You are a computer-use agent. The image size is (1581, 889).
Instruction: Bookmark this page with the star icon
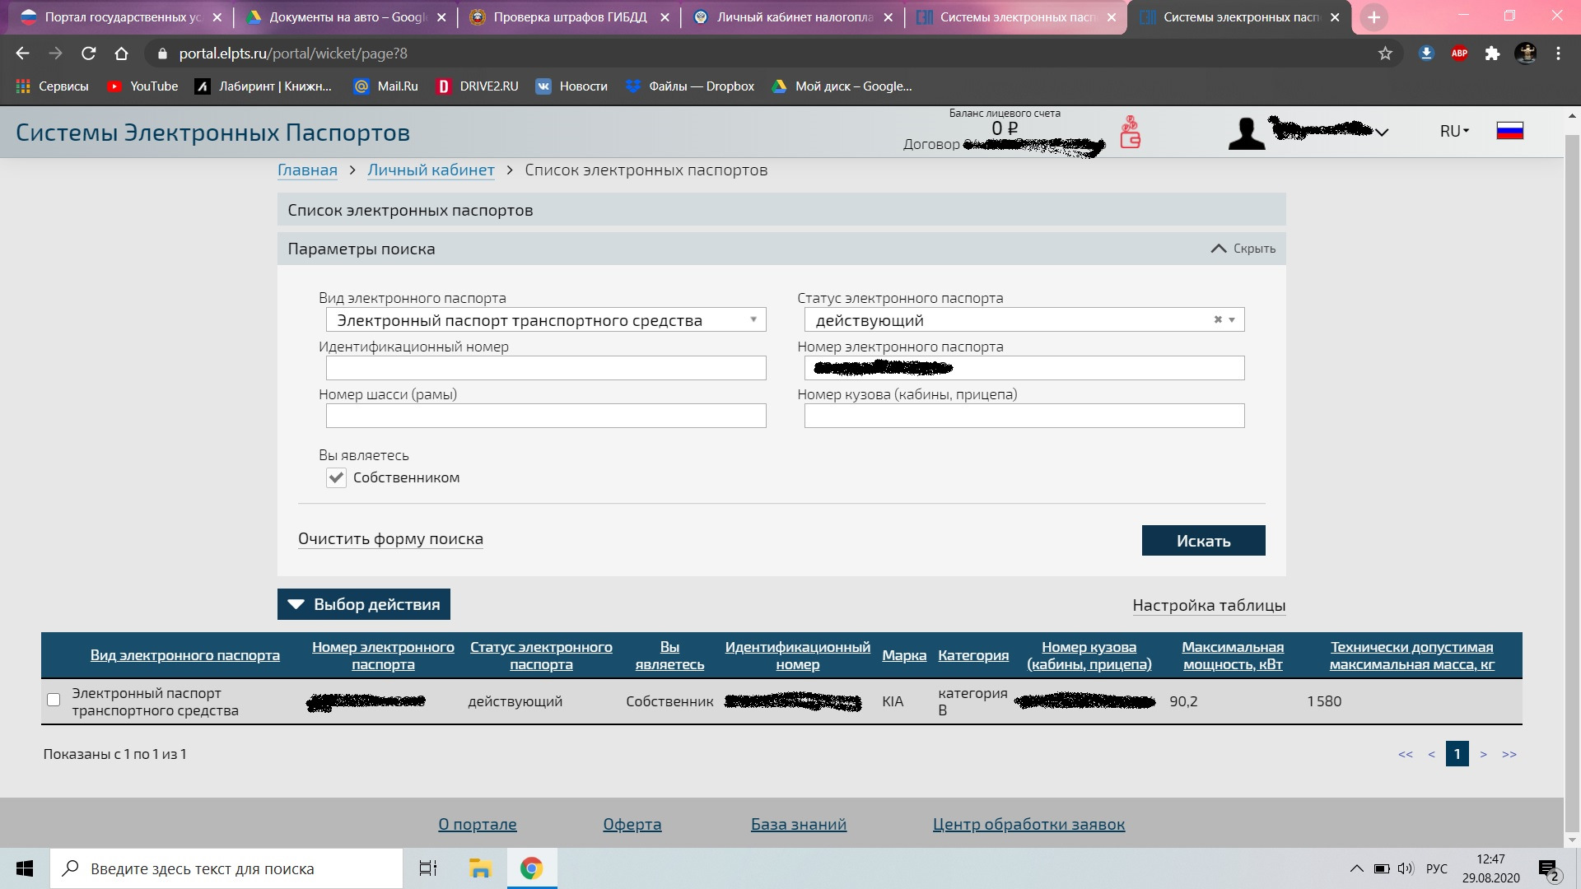tap(1385, 54)
